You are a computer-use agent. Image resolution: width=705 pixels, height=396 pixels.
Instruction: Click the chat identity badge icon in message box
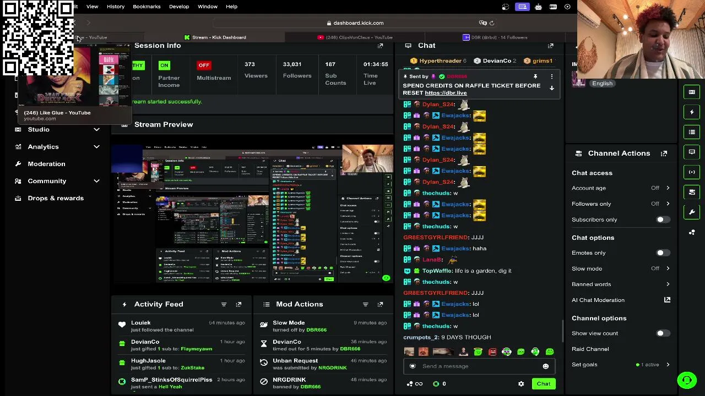tap(413, 366)
